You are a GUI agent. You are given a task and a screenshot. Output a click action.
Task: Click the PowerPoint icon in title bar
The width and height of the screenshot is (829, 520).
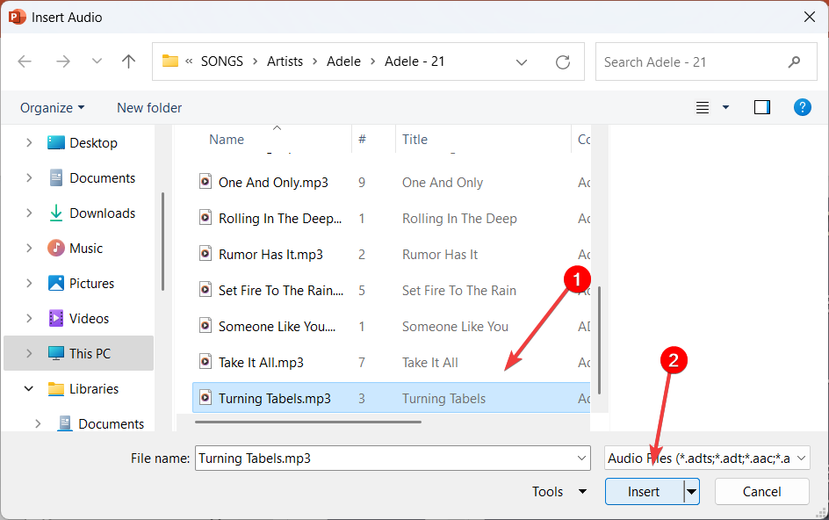[17, 17]
